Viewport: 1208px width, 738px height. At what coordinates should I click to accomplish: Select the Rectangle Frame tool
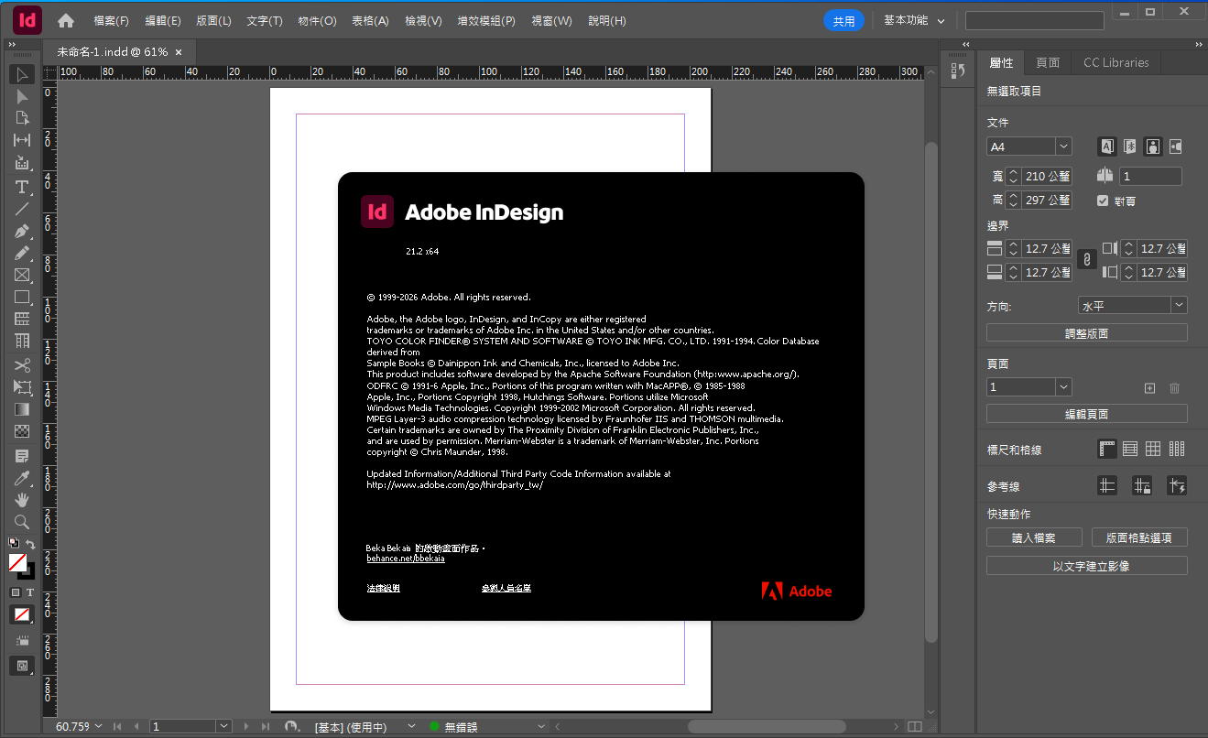22,275
